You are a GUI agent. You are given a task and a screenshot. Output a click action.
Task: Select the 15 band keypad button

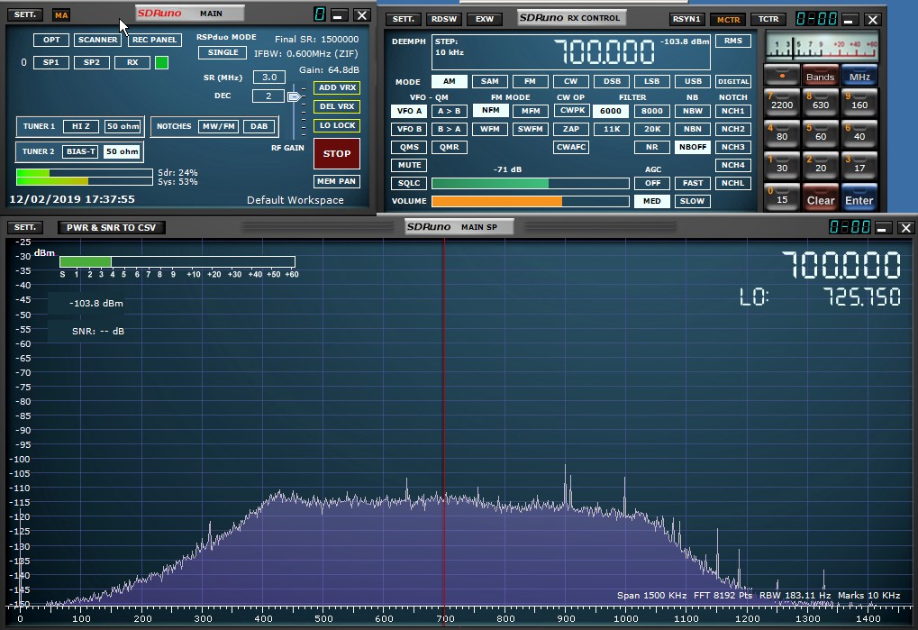coord(782,198)
